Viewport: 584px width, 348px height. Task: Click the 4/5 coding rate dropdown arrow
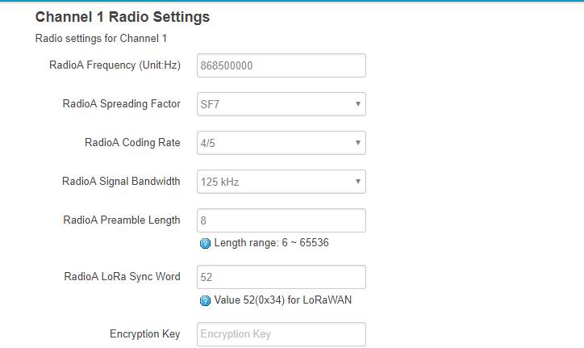tap(358, 143)
